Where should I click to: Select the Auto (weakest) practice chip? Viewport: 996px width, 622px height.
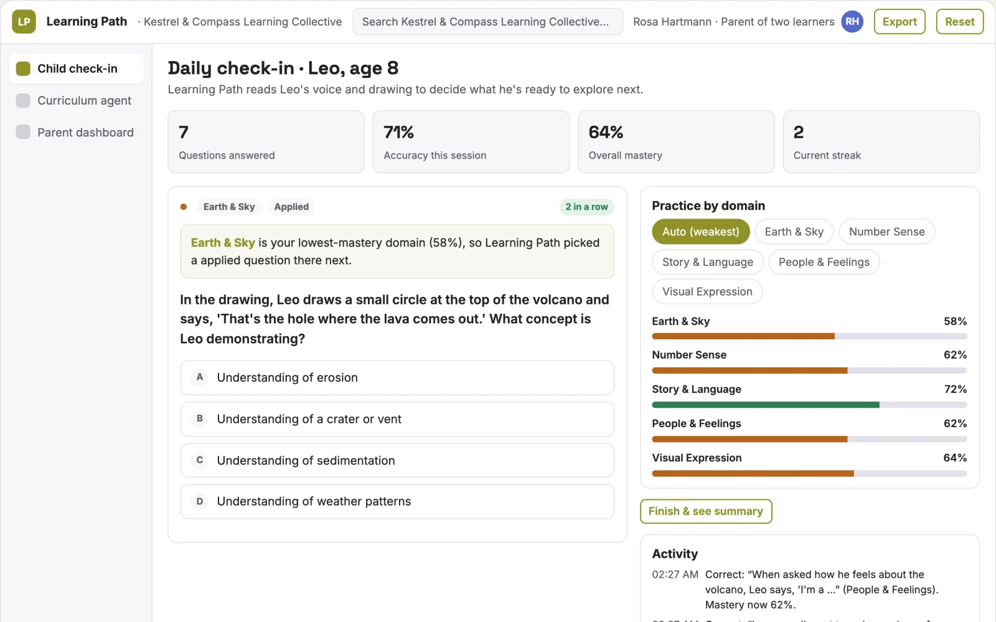click(x=701, y=232)
